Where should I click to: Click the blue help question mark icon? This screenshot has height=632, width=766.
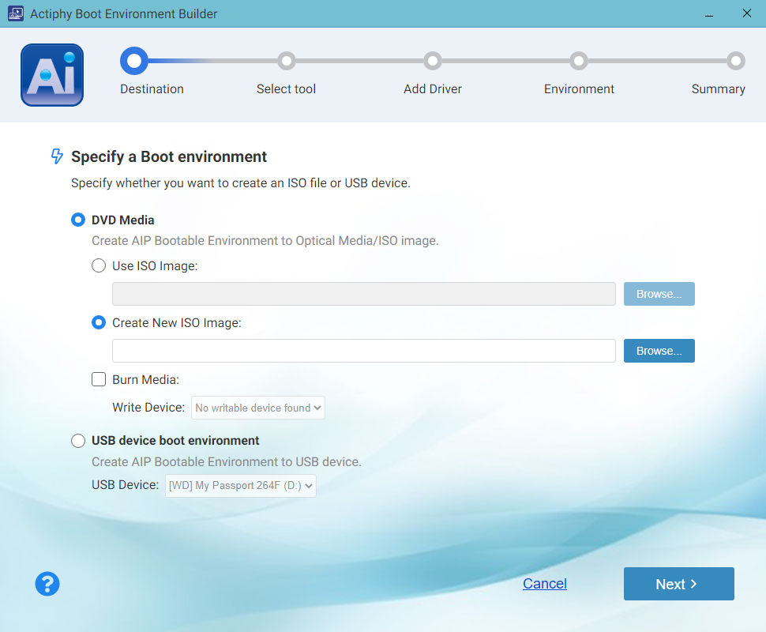tap(47, 584)
